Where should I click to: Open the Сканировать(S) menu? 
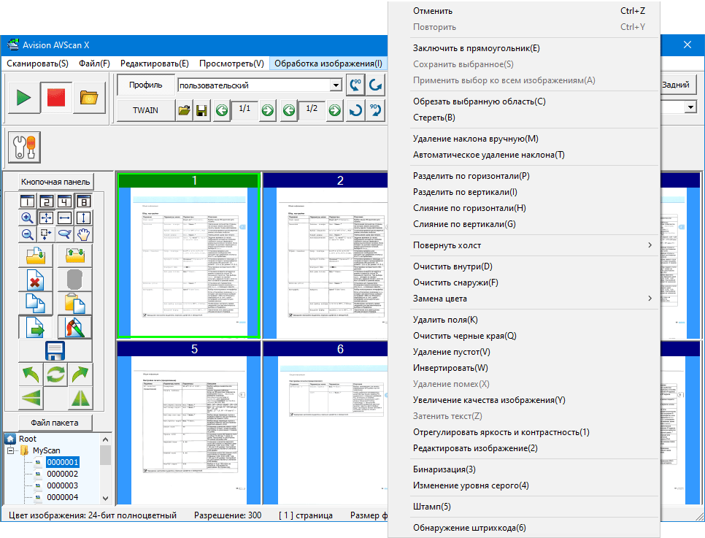point(37,64)
